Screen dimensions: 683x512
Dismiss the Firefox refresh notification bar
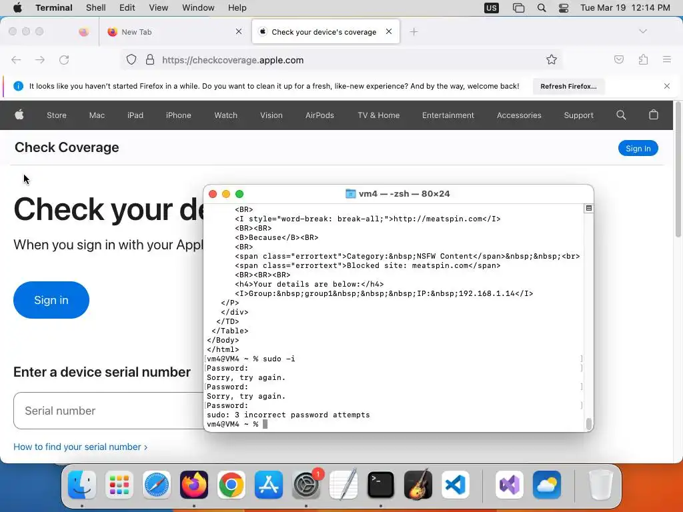(667, 86)
